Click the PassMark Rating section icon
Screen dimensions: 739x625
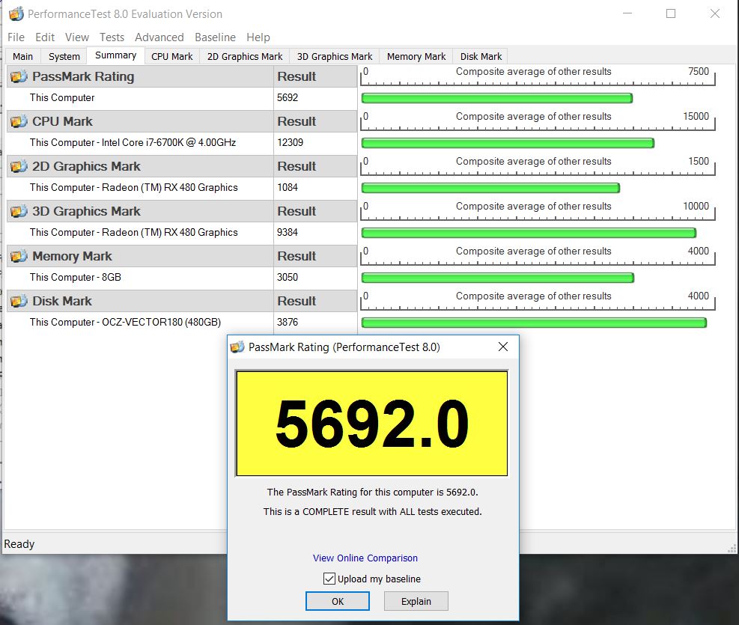19,76
